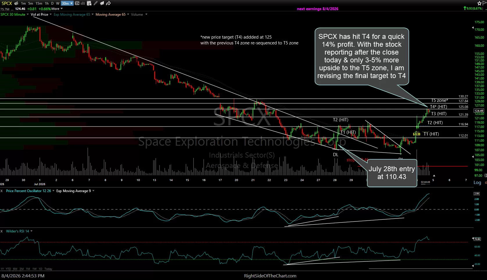Open the 30m timeframe dropdown

coord(67,3)
